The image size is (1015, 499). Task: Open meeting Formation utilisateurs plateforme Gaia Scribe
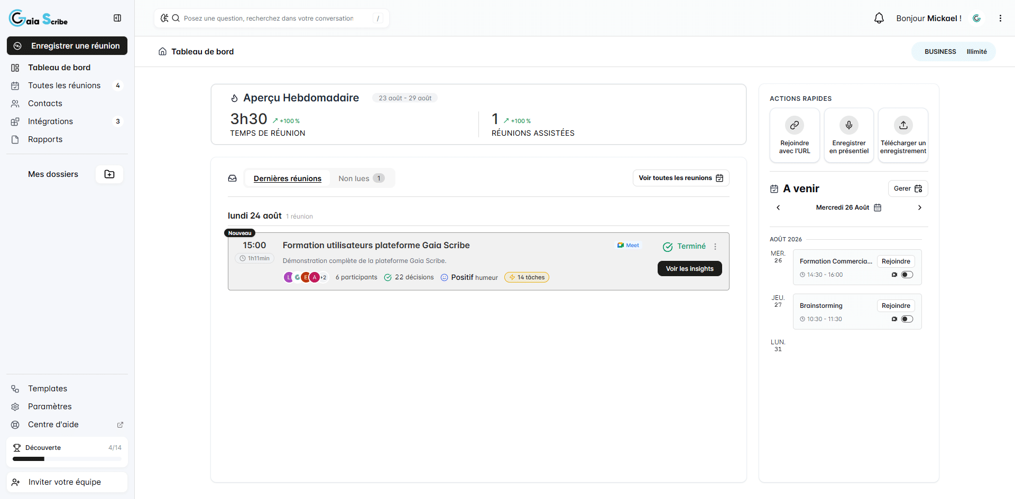coord(376,246)
